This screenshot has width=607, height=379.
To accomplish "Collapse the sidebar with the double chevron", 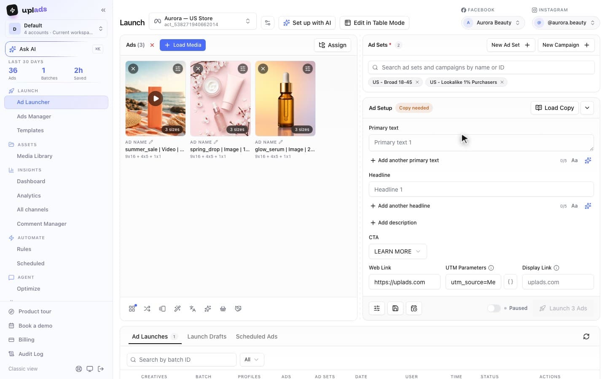I will pyautogui.click(x=103, y=10).
